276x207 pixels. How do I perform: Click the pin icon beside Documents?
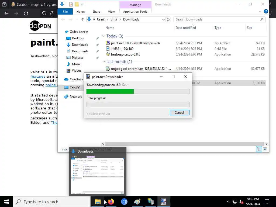coord(97,51)
